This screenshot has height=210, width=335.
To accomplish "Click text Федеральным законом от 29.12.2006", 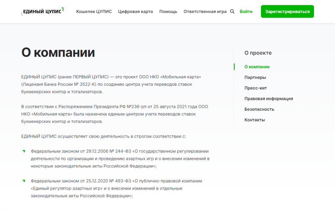I will 69,151.
